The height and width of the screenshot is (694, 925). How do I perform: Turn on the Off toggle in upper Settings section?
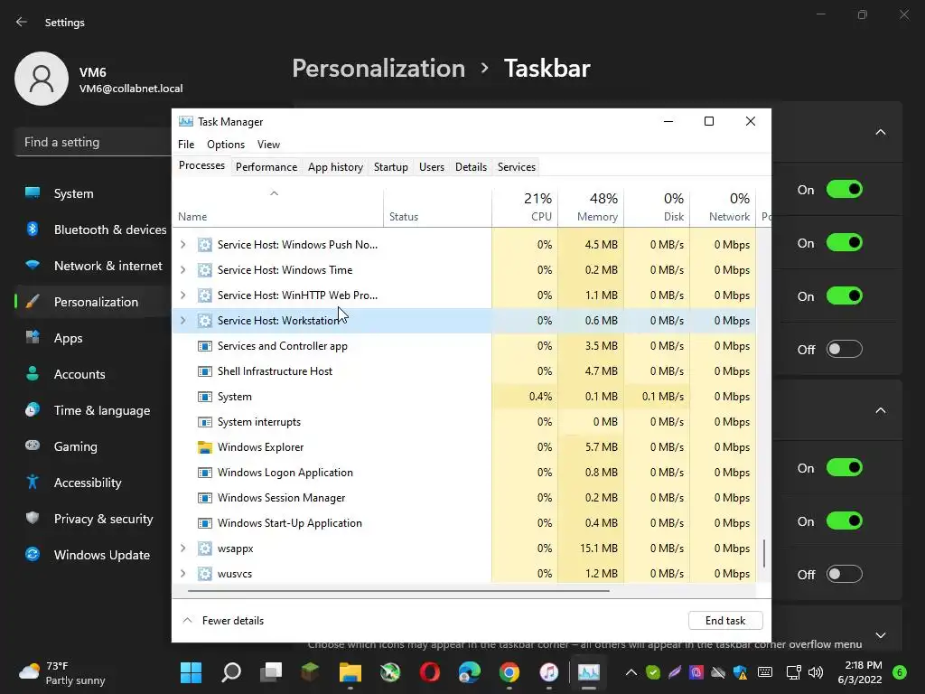click(x=845, y=349)
